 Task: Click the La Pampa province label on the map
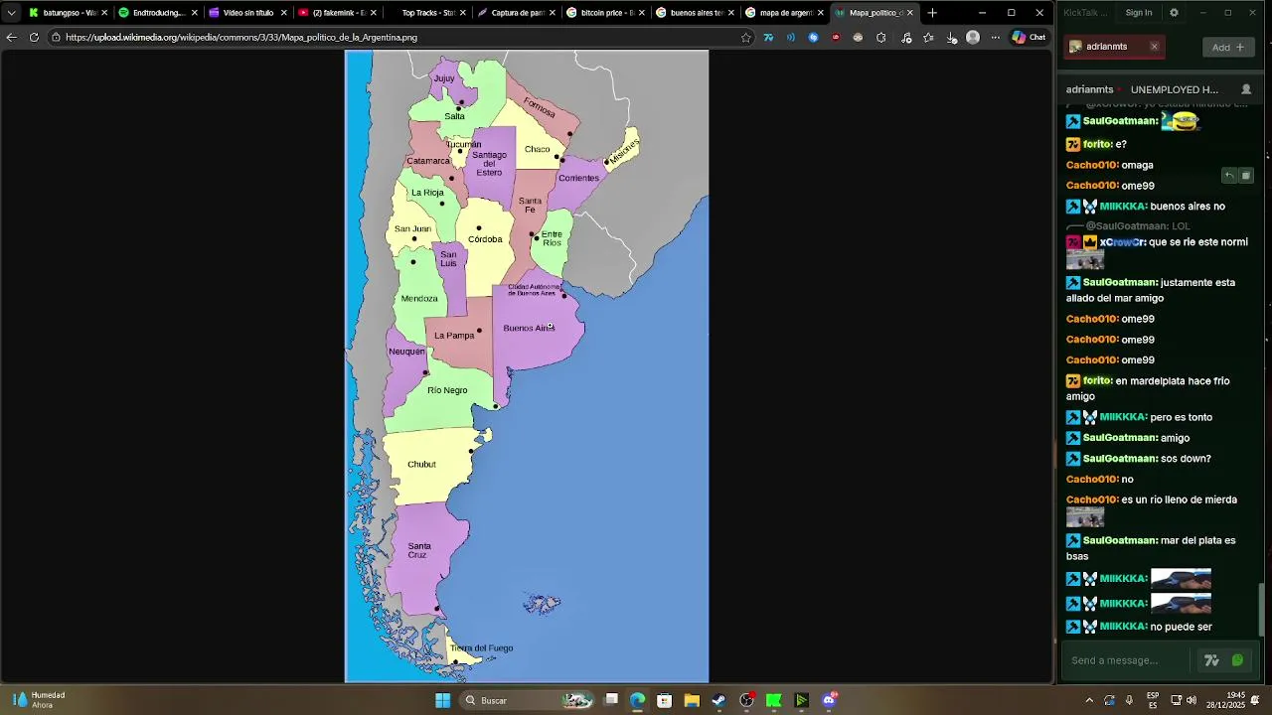click(454, 336)
